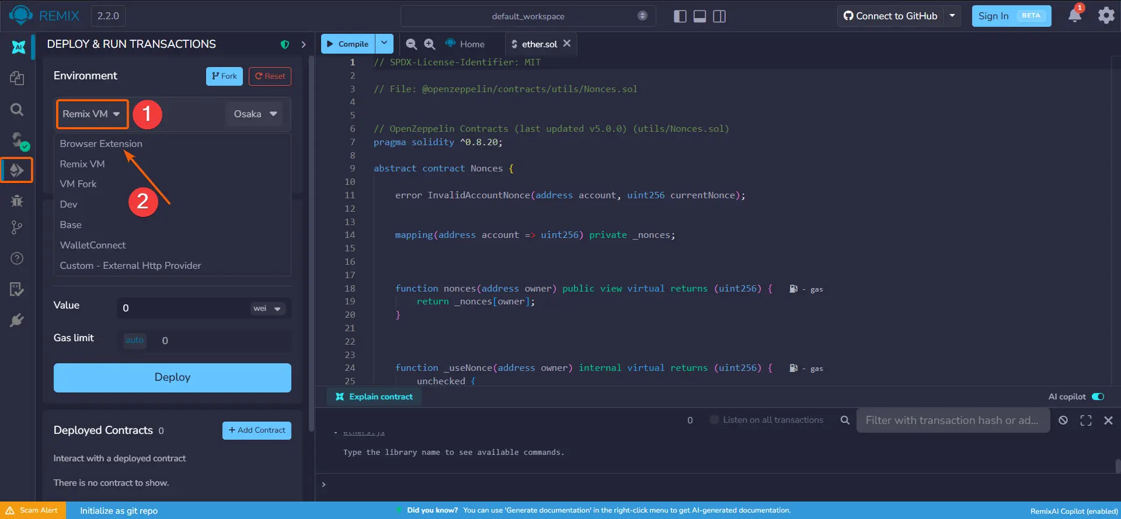Open the Connect to GitHub dropdown caret
The width and height of the screenshot is (1121, 519).
coord(952,16)
